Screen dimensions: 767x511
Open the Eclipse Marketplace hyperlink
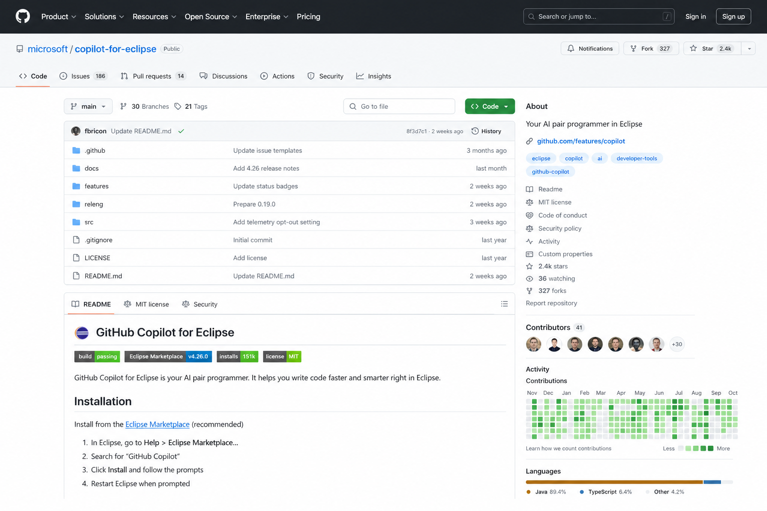157,424
